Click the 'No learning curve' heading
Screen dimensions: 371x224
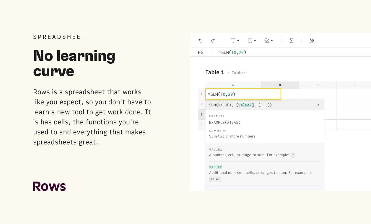74,63
